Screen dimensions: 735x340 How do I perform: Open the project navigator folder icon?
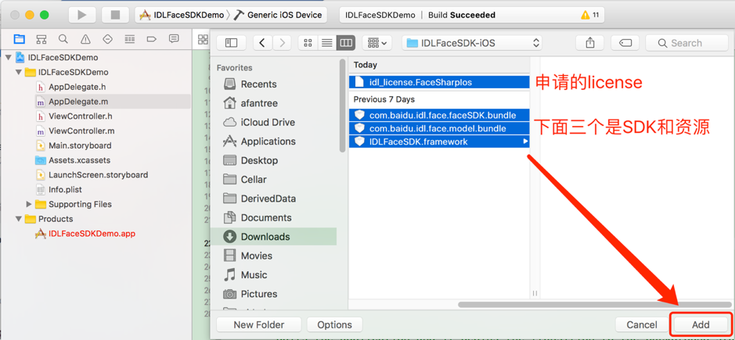click(x=20, y=39)
